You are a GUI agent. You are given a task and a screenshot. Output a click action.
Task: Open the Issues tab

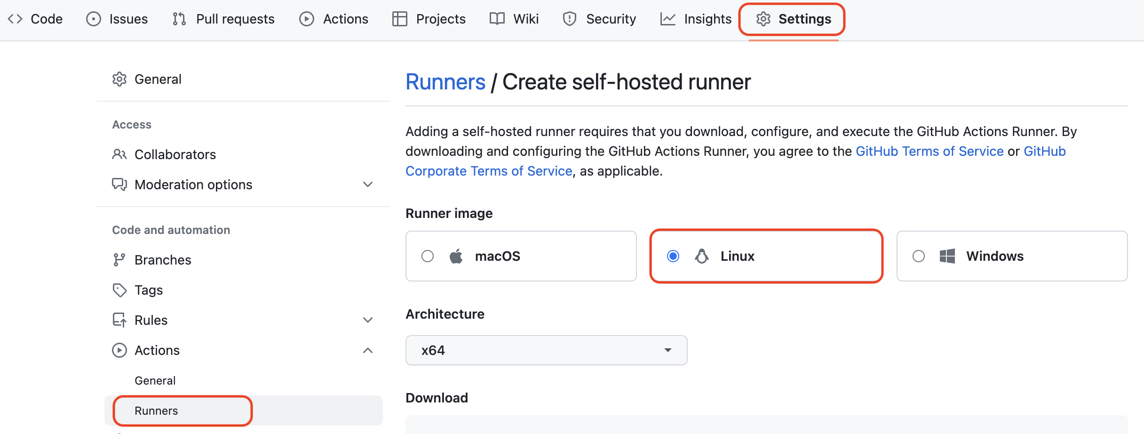(x=117, y=19)
